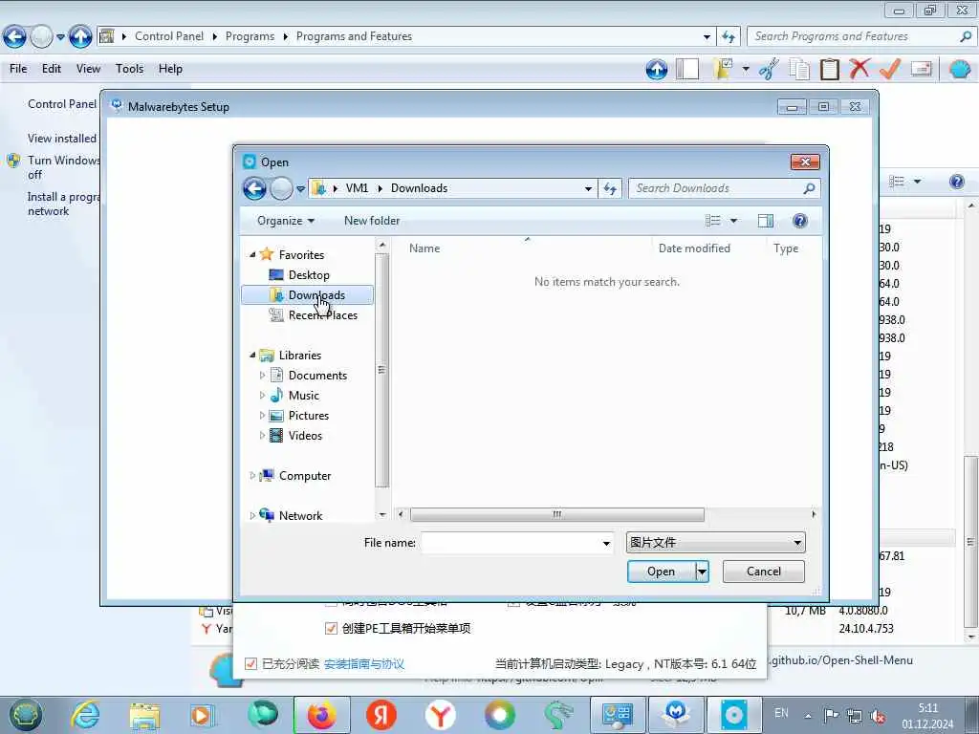The width and height of the screenshot is (979, 734).
Task: Select Desktop in Favorites
Action: [x=309, y=275]
